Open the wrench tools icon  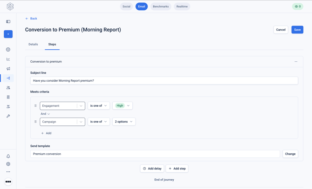point(8,116)
